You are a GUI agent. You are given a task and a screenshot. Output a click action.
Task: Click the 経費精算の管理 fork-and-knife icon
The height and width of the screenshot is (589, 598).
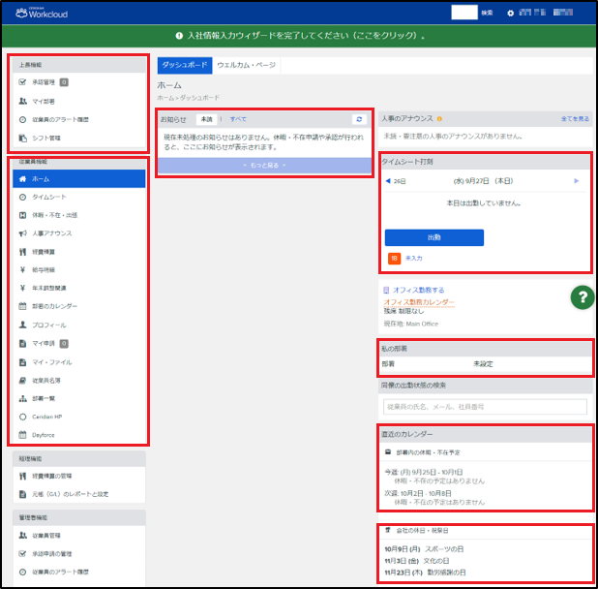[x=22, y=476]
